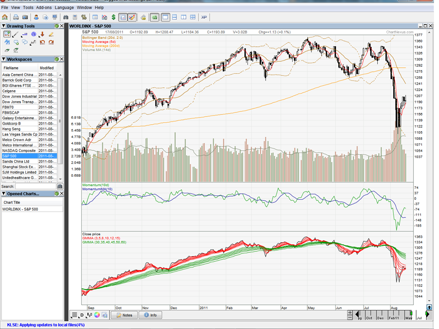439x329 pixels.
Task: Click the Undo icon in Drawing Tools
Action: pos(42,42)
